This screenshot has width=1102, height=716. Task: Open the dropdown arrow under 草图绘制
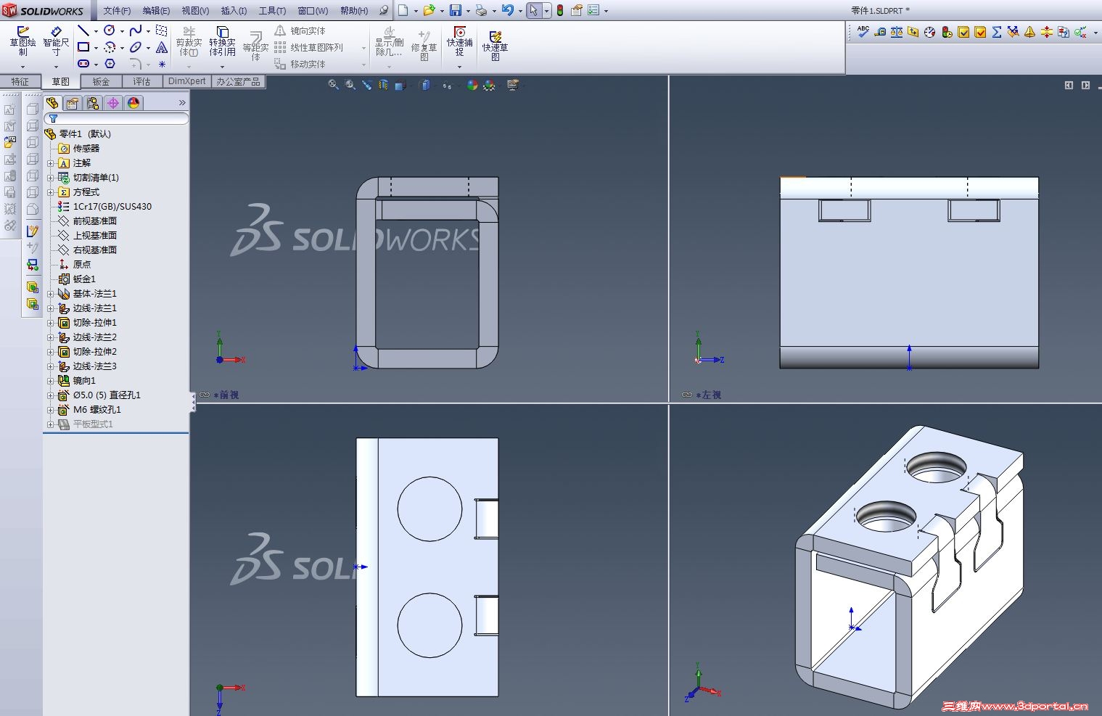(22, 67)
